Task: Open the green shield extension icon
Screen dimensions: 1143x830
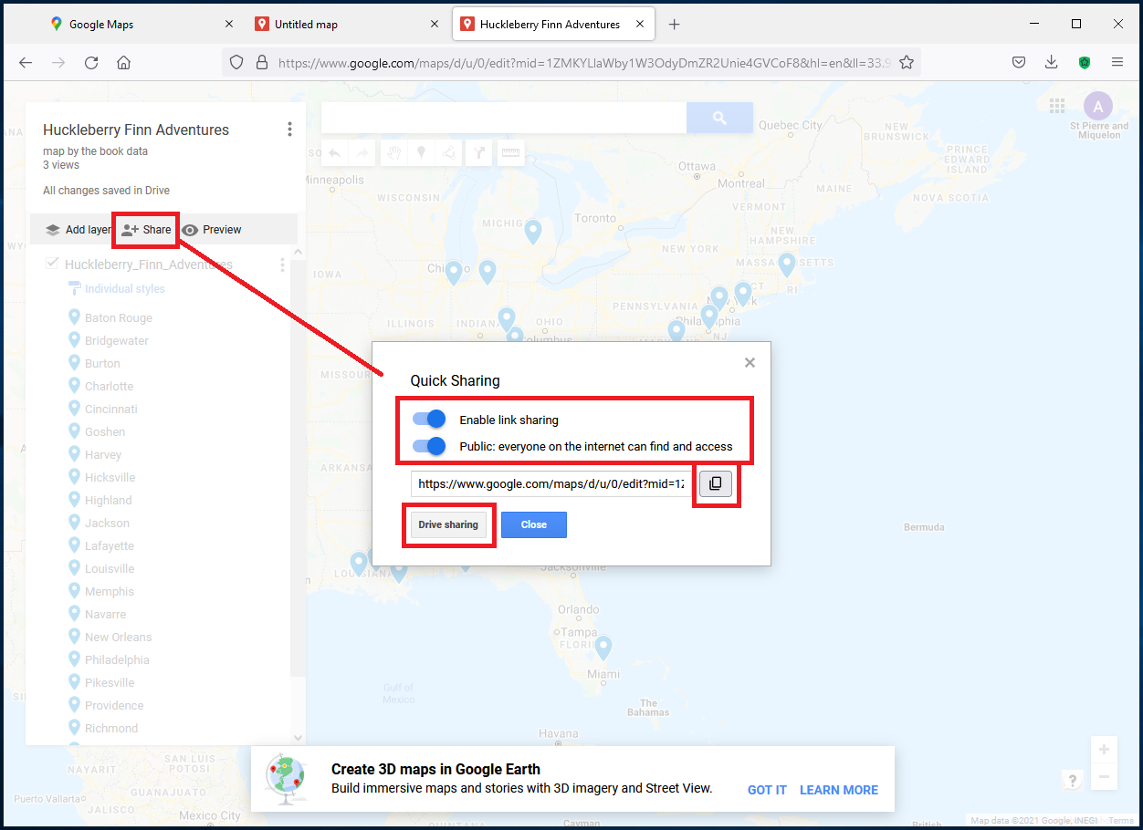Action: pyautogui.click(x=1085, y=63)
